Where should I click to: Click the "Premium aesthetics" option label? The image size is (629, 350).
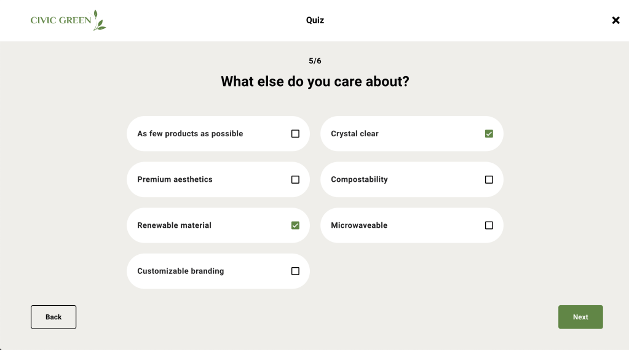coord(175,180)
